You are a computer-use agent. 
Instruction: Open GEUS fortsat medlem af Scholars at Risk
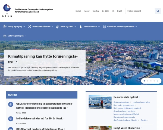pos(40,129)
